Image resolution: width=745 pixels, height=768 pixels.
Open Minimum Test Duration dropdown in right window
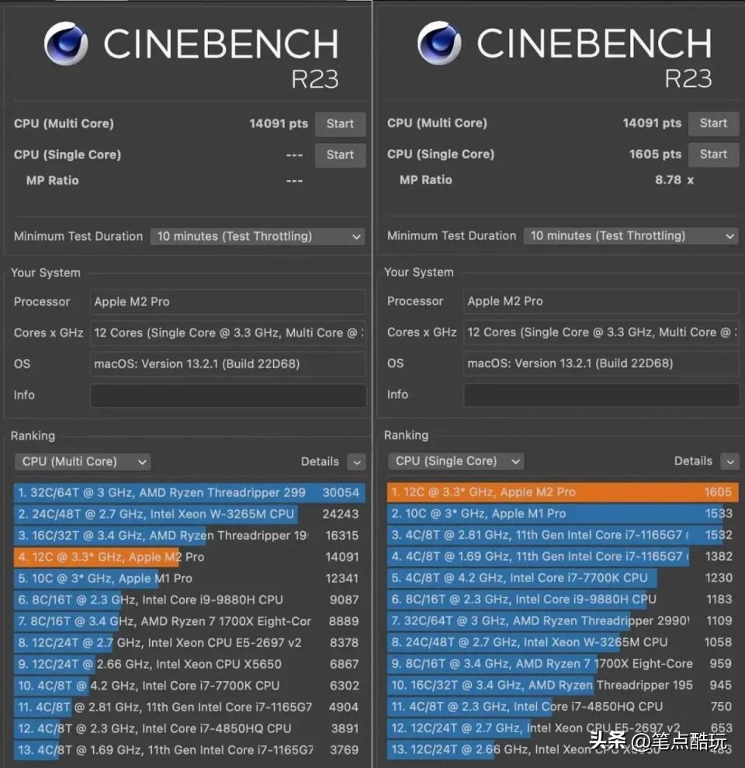point(631,236)
